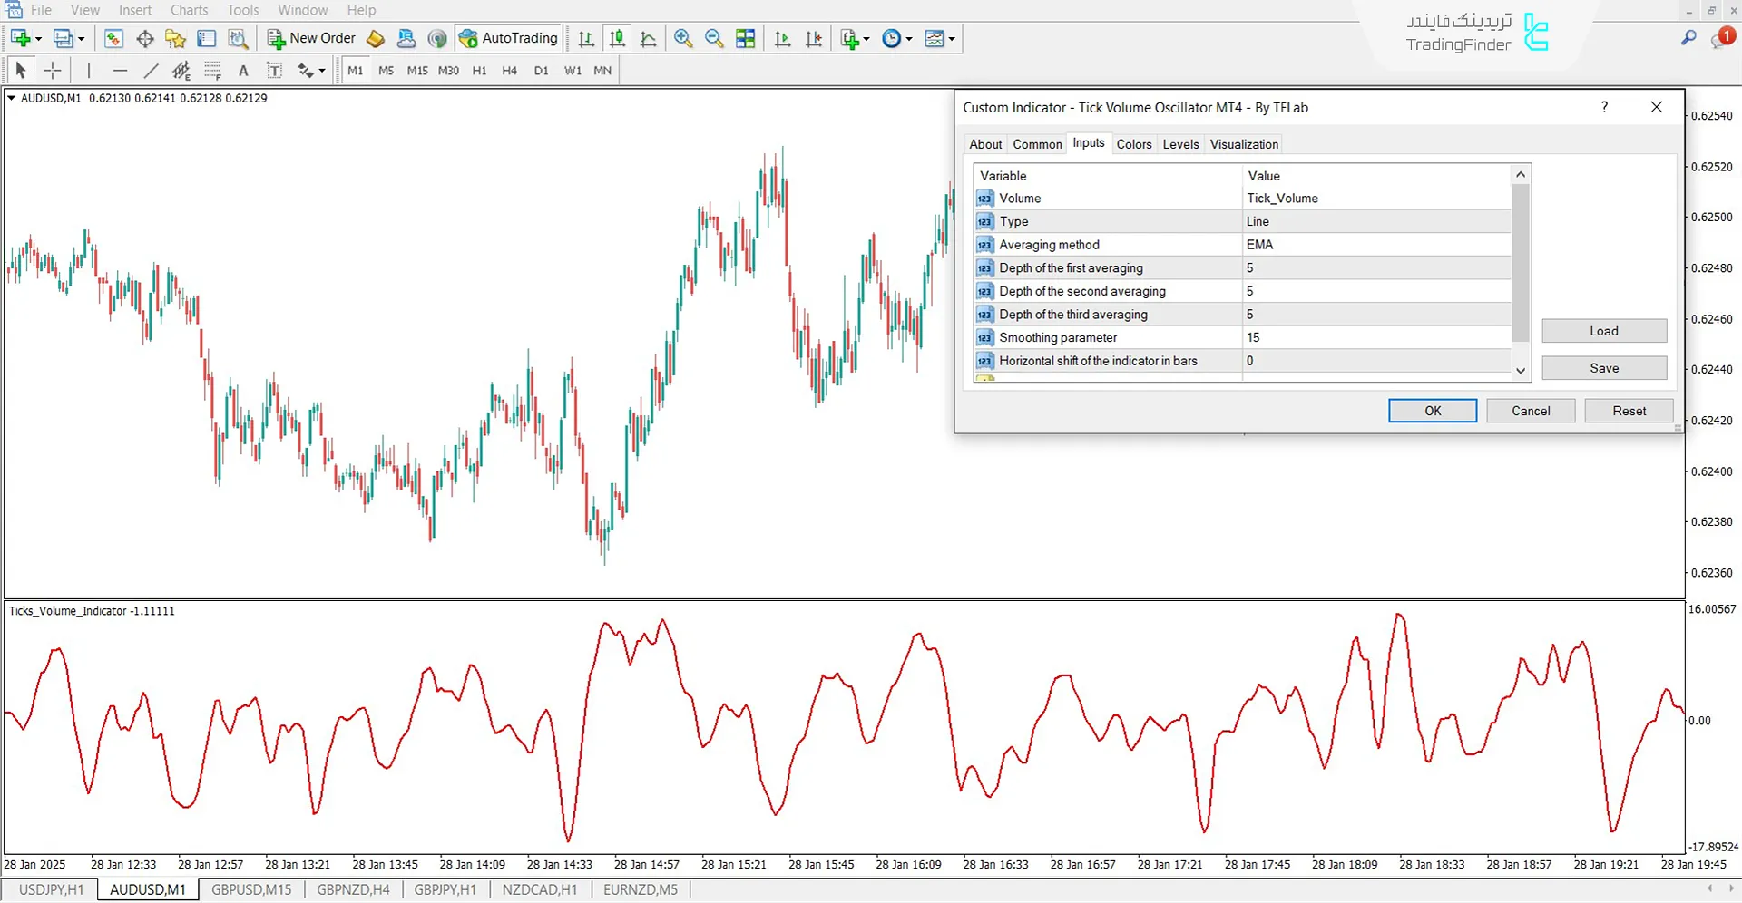Tile the chart windows
Screen dimensions: 1742x903
(745, 38)
